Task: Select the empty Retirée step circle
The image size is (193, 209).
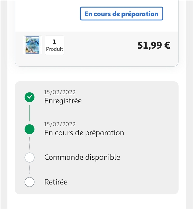Action: point(30,182)
